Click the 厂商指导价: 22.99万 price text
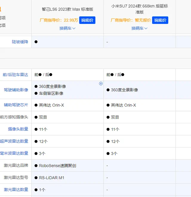 click(59, 20)
